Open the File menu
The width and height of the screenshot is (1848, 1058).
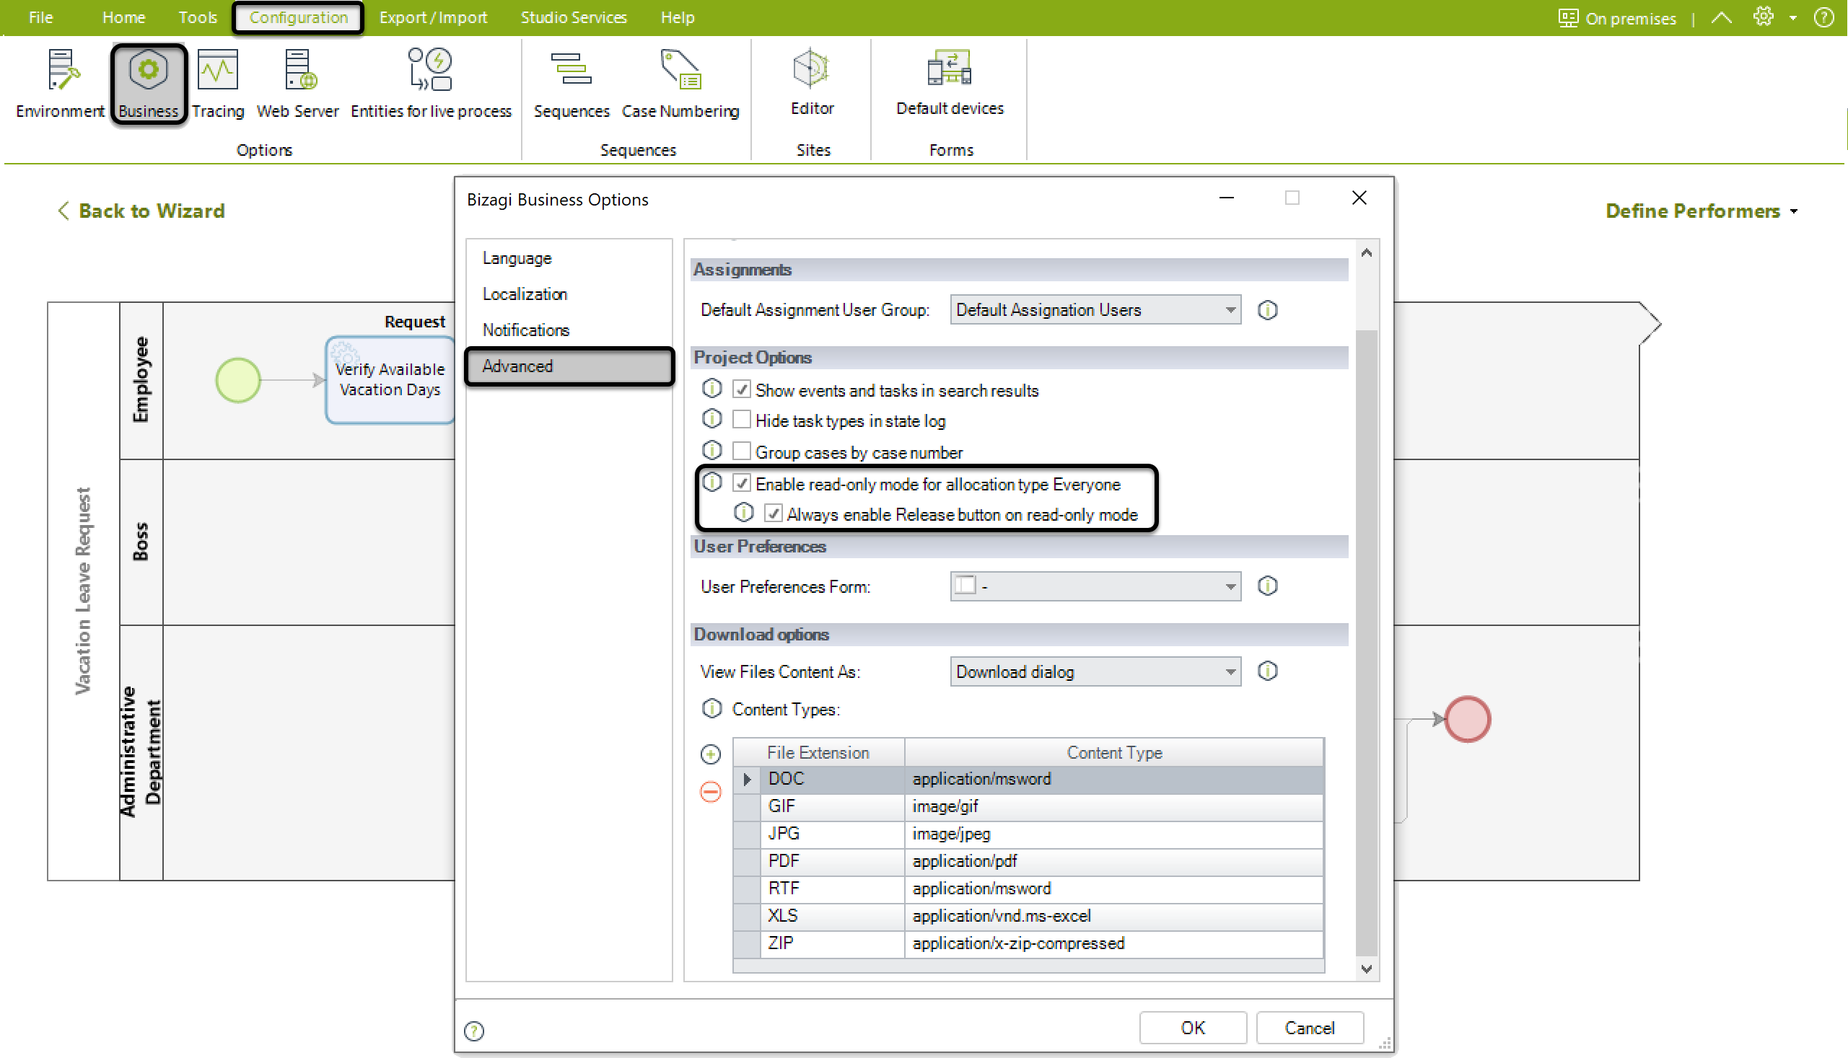pos(40,17)
